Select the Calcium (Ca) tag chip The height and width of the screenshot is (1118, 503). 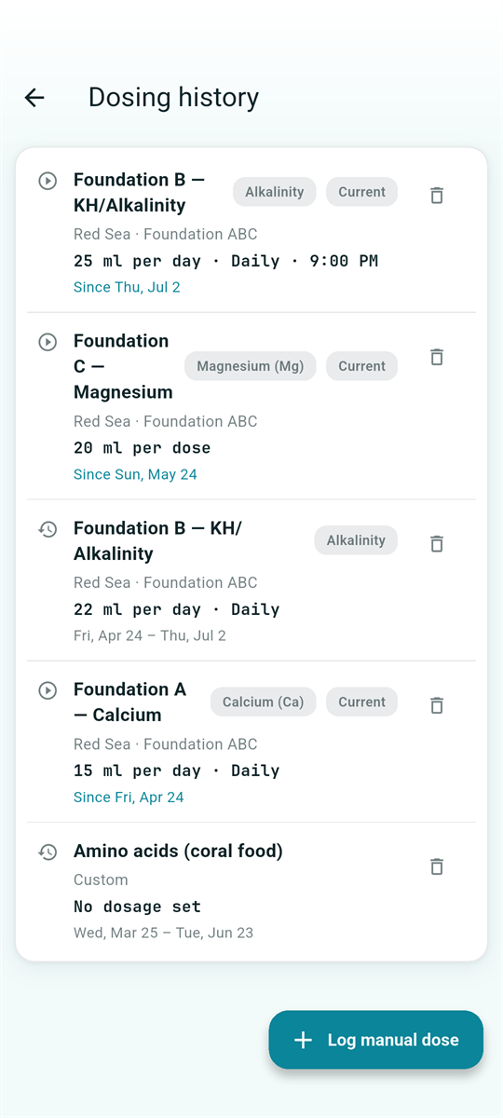[264, 702]
